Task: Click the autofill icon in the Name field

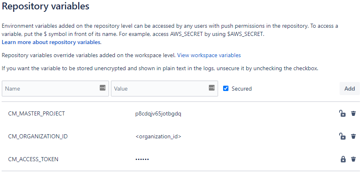Action: tap(103, 88)
